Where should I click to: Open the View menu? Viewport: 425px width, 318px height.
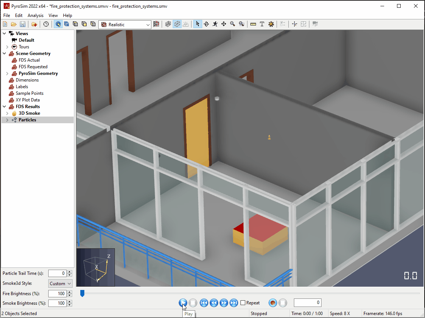coord(53,15)
